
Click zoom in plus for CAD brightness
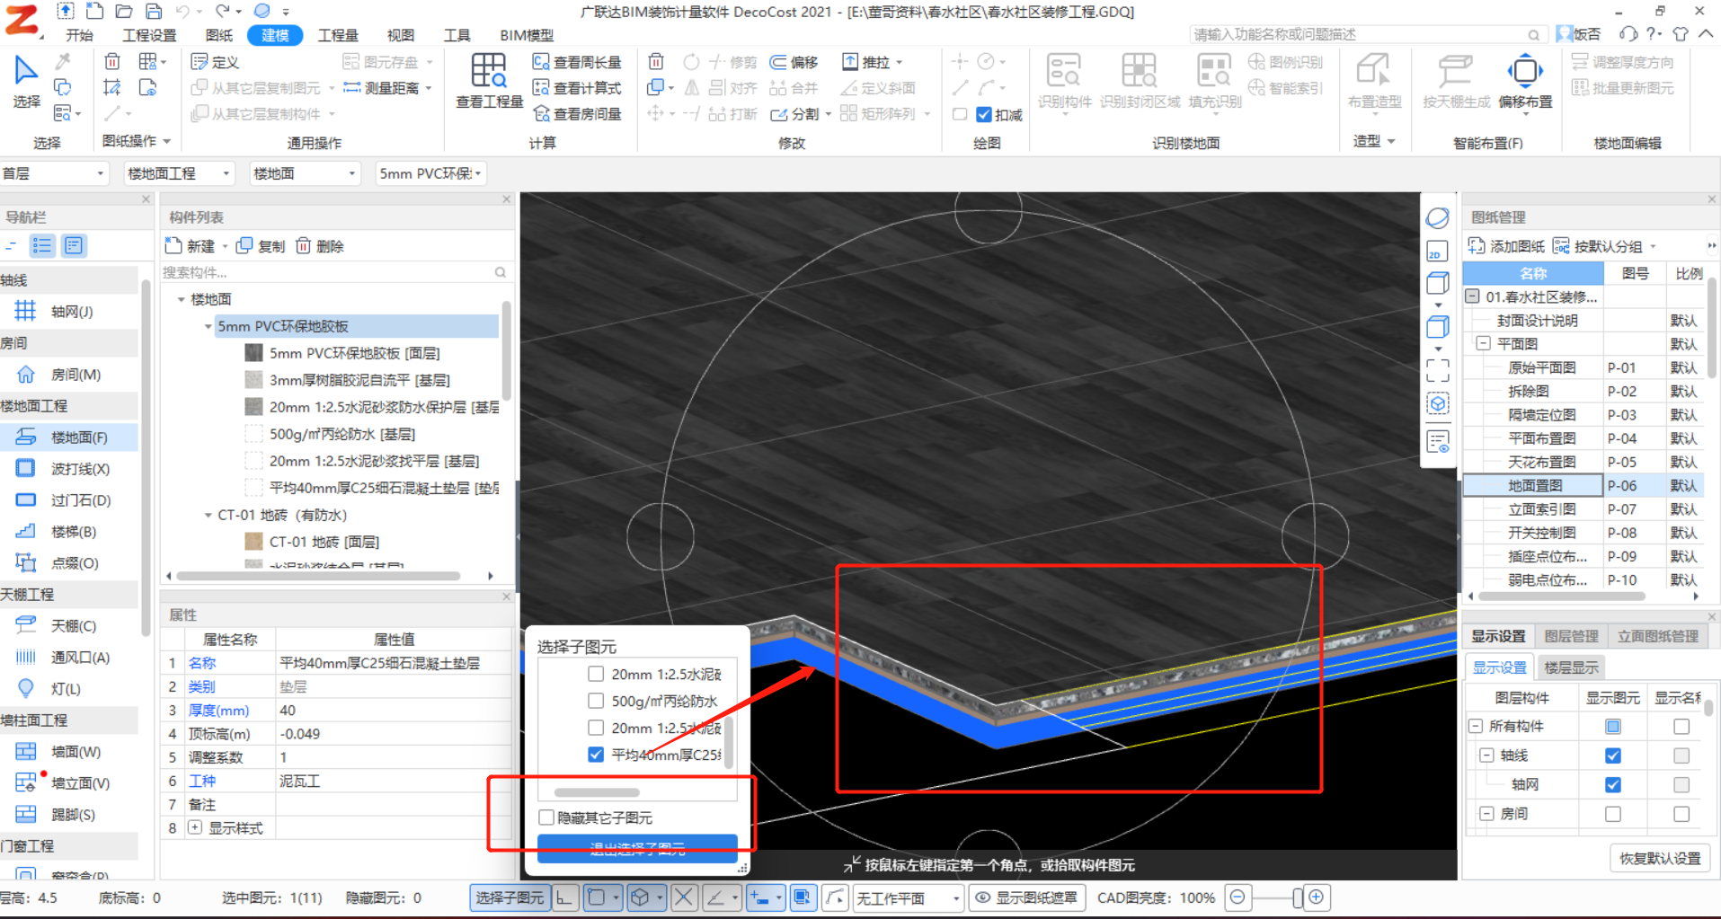click(1317, 897)
